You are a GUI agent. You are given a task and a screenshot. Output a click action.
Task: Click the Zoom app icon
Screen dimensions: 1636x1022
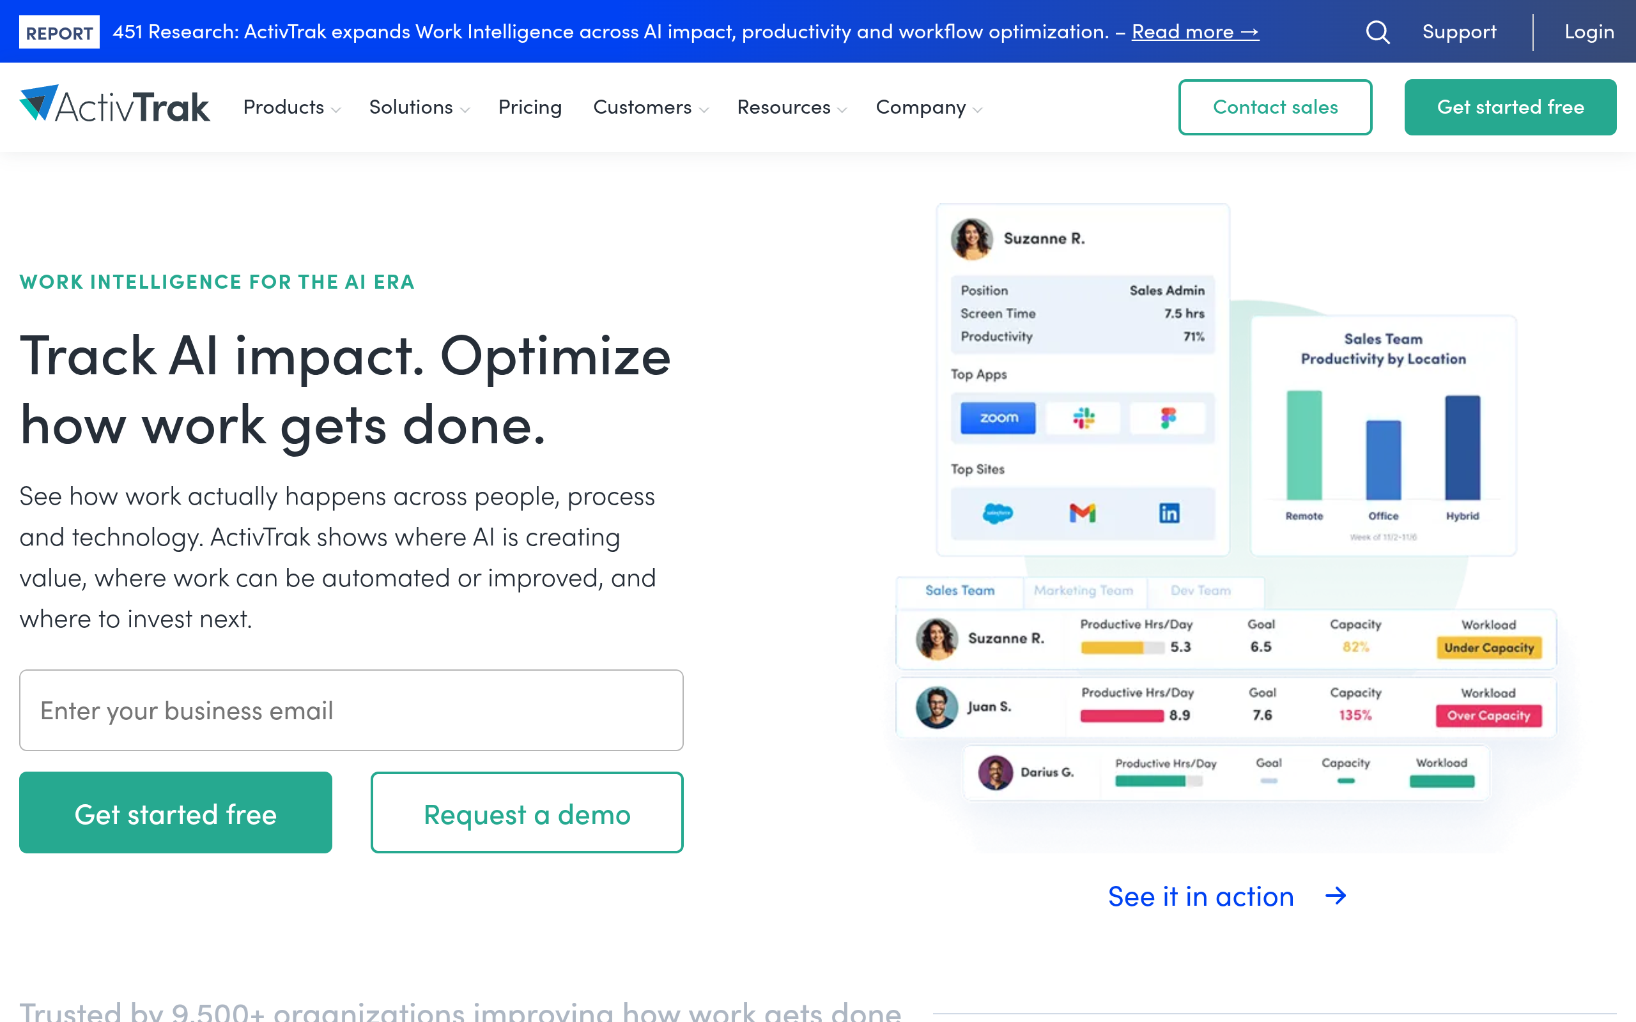pyautogui.click(x=998, y=418)
